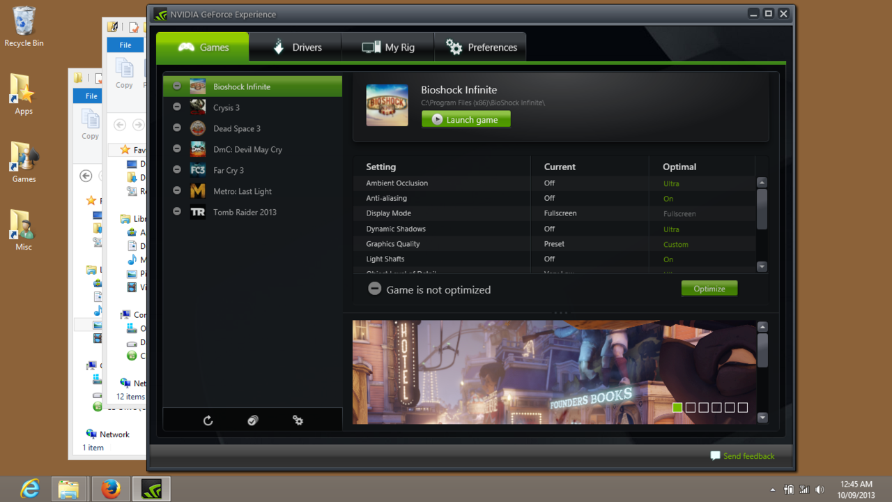Viewport: 892px width, 502px height.
Task: Select the second screenshot indicator square
Action: 691,407
